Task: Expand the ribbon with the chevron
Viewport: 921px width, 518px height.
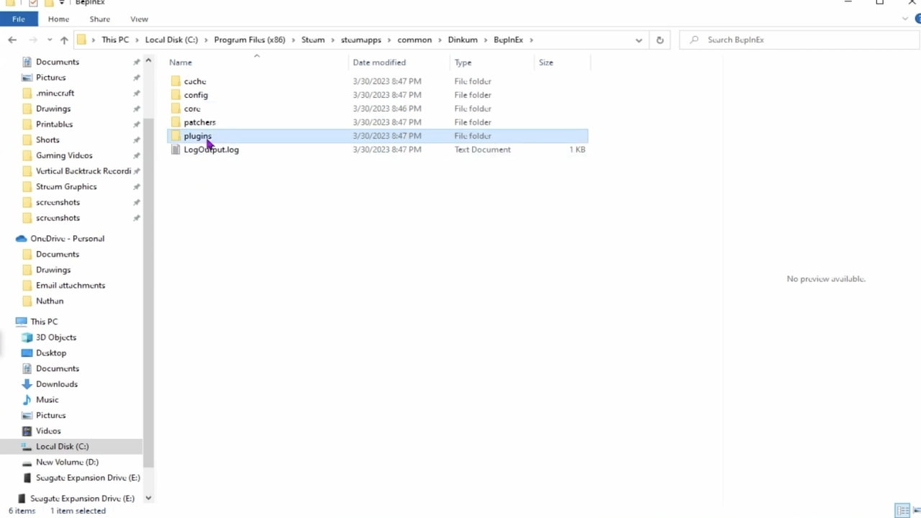Action: coord(905,19)
